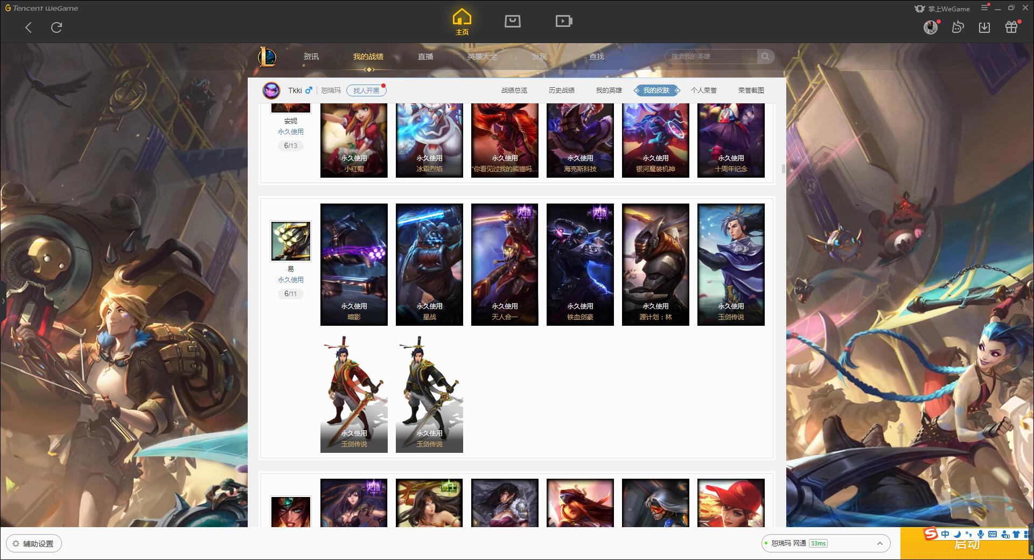Open the 天人合一 skin card
This screenshot has width=1034, height=560.
pos(505,264)
